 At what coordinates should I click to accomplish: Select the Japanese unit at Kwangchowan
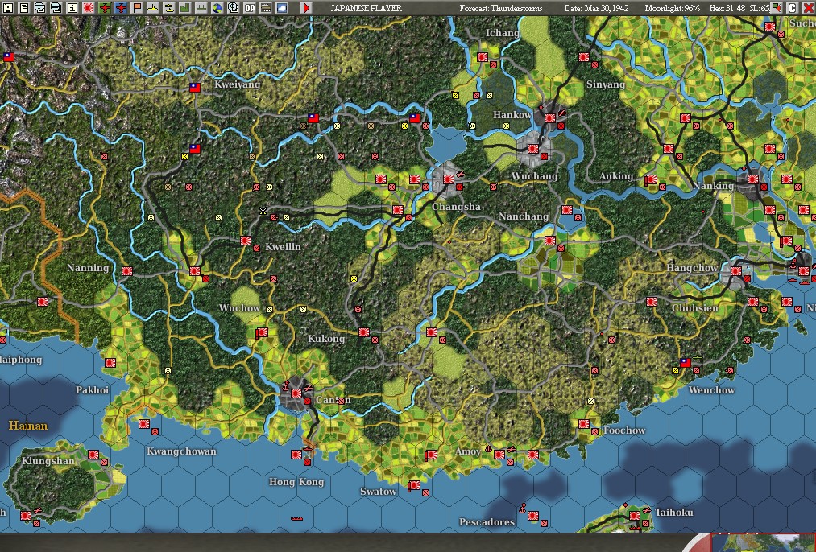coord(144,424)
